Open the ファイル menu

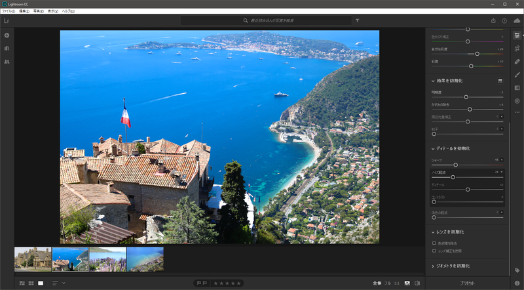(9, 11)
